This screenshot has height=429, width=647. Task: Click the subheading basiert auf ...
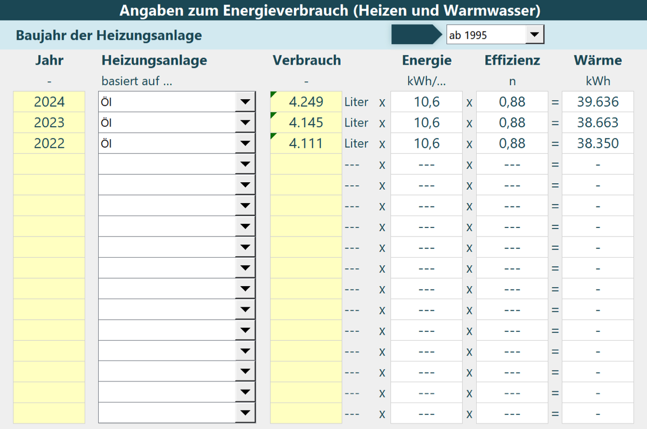(x=136, y=81)
